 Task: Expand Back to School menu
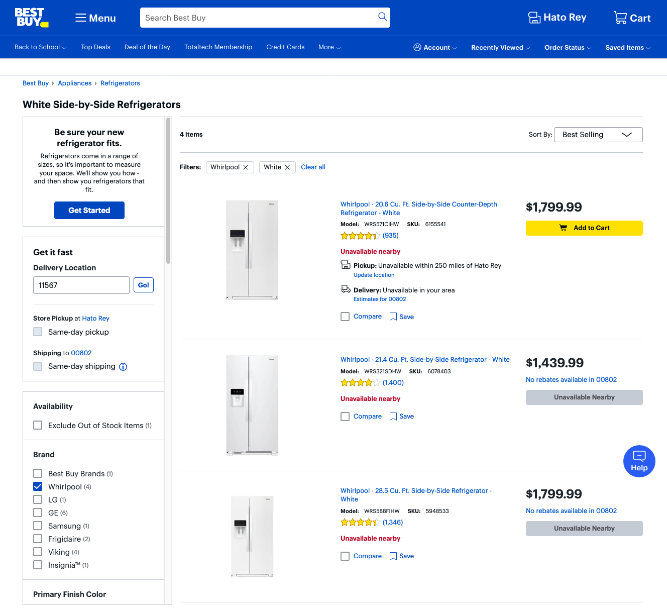(x=40, y=47)
